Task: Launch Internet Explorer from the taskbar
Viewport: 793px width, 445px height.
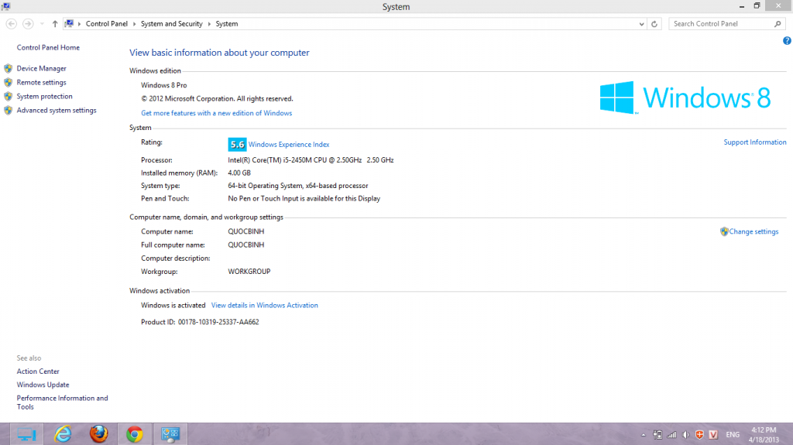Action: pos(63,434)
